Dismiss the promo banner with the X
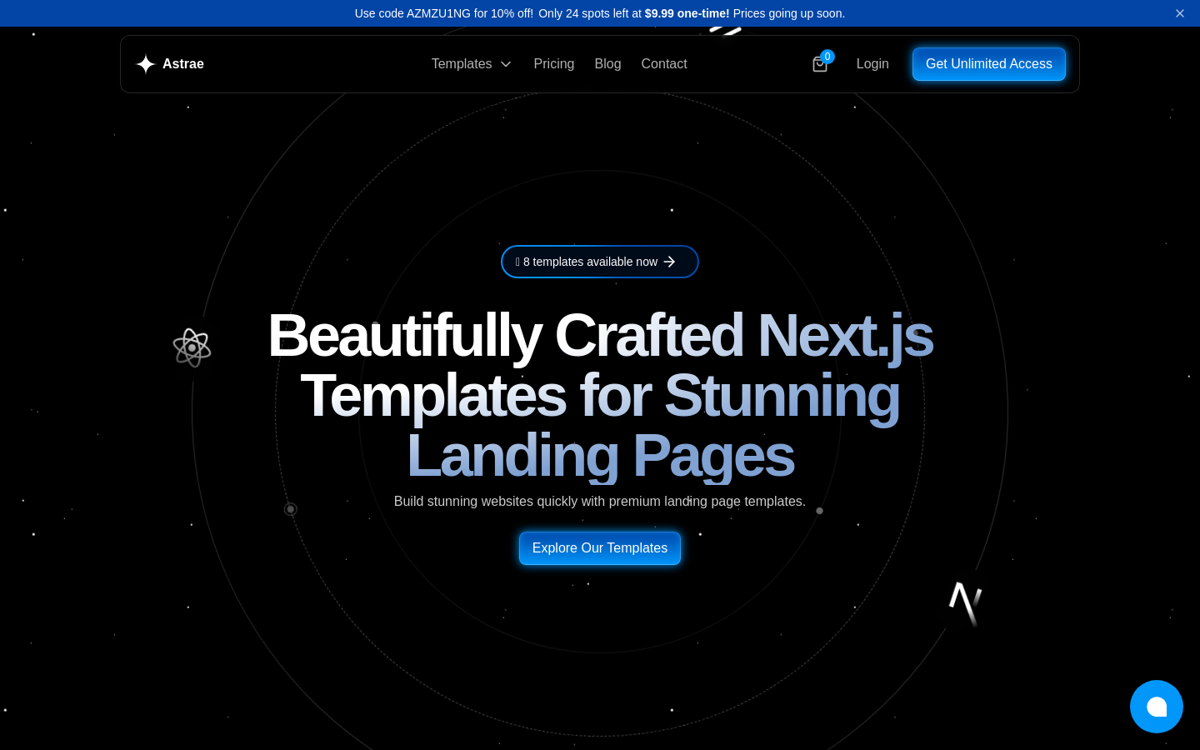The height and width of the screenshot is (750, 1200). [x=1180, y=13]
